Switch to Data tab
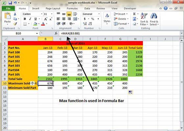184x131 pixels. [87, 9]
